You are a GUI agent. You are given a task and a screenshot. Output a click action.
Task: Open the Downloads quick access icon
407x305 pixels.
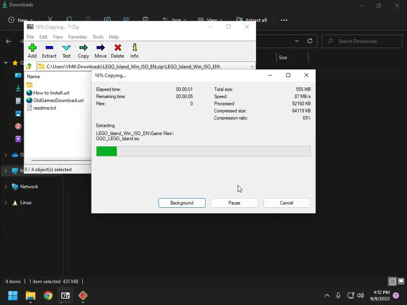[x=18, y=88]
